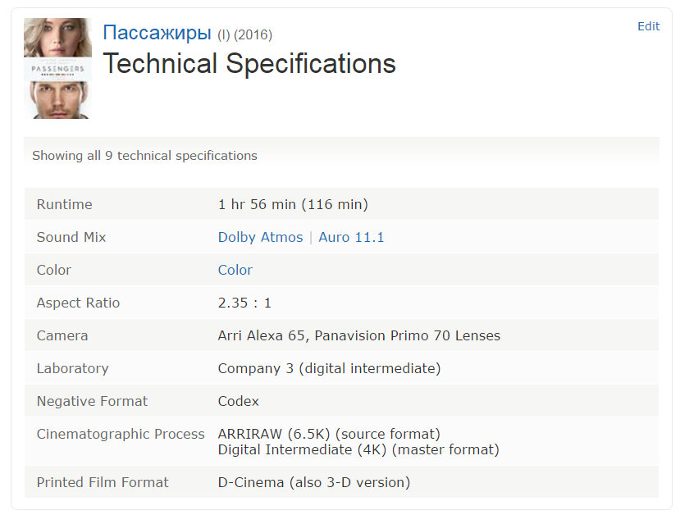This screenshot has width=680, height=515.
Task: Select the Laboratory row label
Action: point(72,368)
